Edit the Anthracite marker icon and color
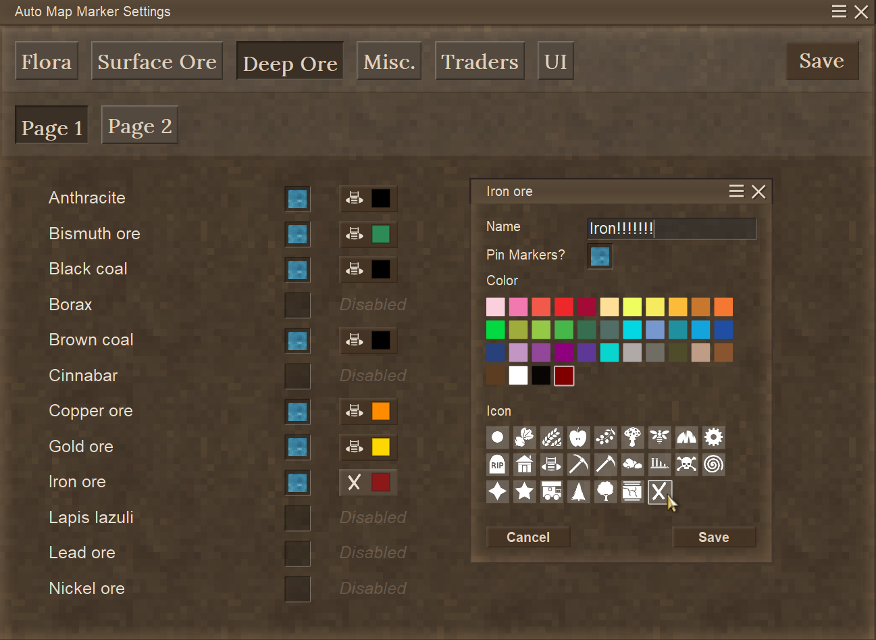The height and width of the screenshot is (640, 876). (368, 199)
